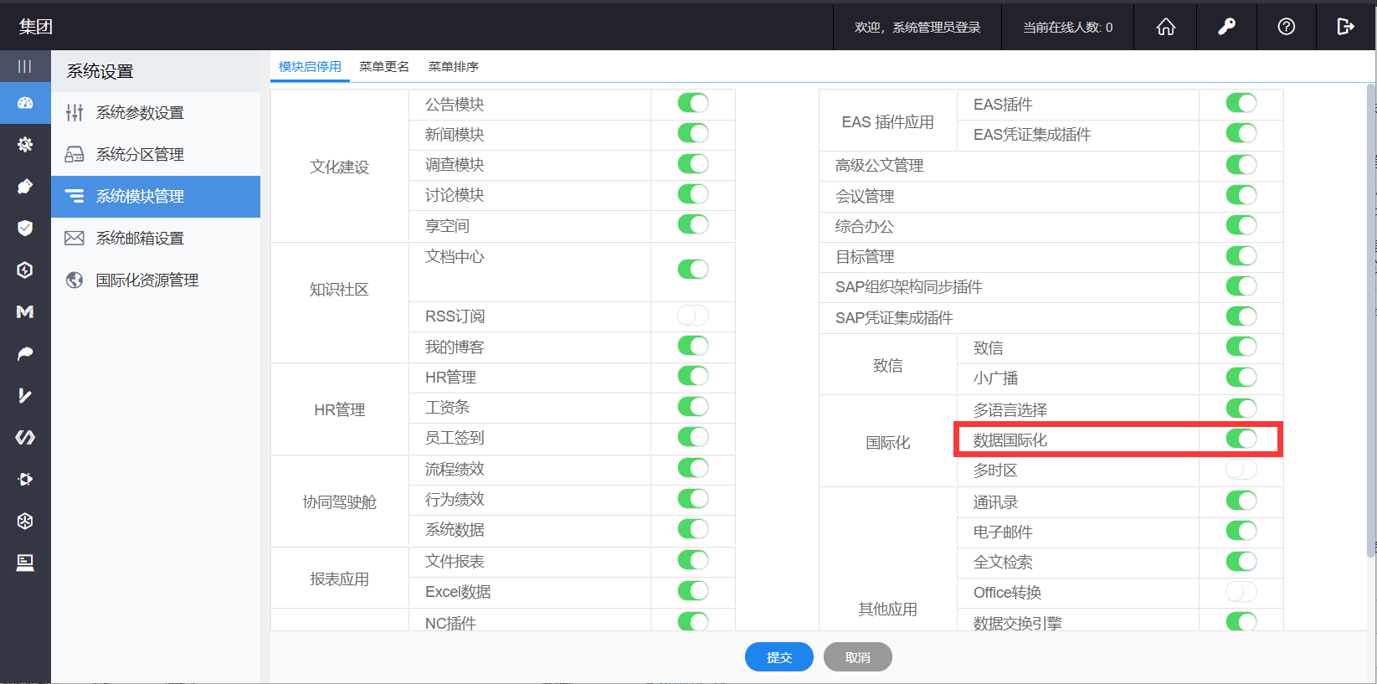The image size is (1377, 684).
Task: Click the code brackets sidebar icon
Action: (x=25, y=437)
